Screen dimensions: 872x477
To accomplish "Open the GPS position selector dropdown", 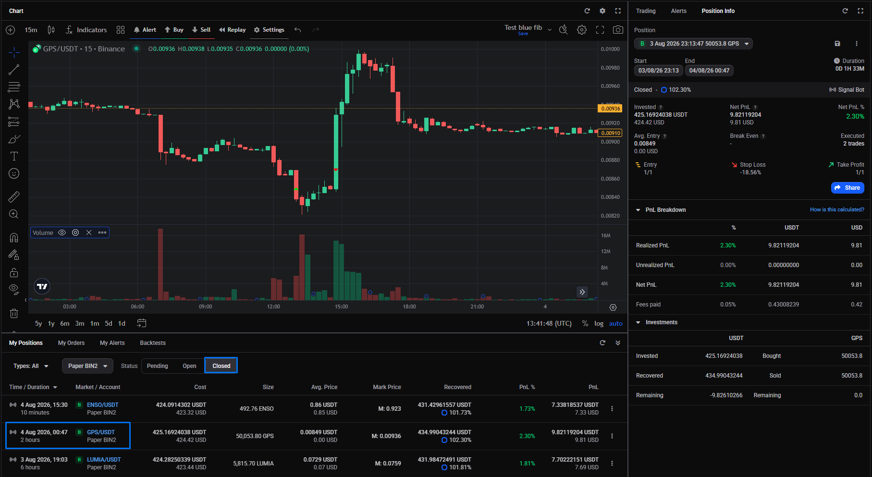I will tap(693, 44).
